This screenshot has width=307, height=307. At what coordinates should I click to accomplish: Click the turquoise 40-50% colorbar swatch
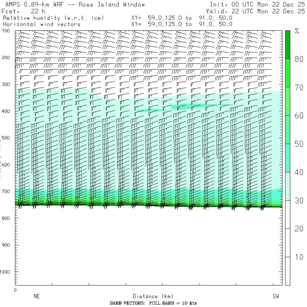(288, 158)
